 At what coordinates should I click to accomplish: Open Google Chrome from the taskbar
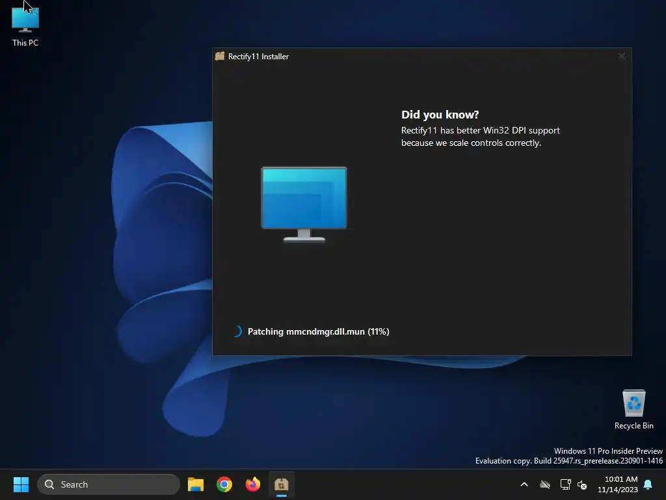pyautogui.click(x=224, y=484)
